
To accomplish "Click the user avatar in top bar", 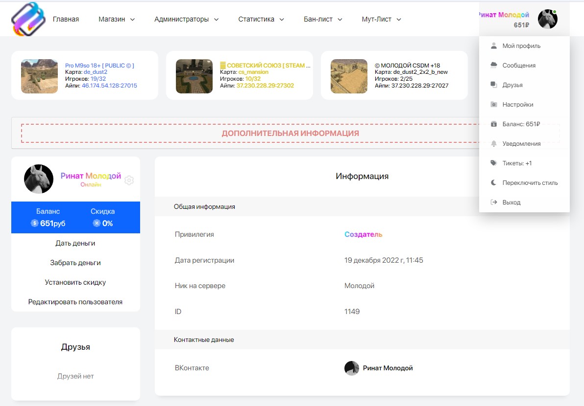I will pyautogui.click(x=547, y=19).
